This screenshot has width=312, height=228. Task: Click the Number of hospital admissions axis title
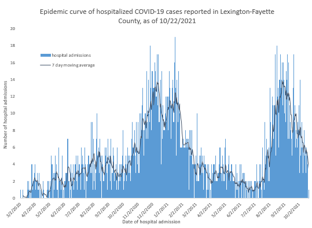point(5,115)
